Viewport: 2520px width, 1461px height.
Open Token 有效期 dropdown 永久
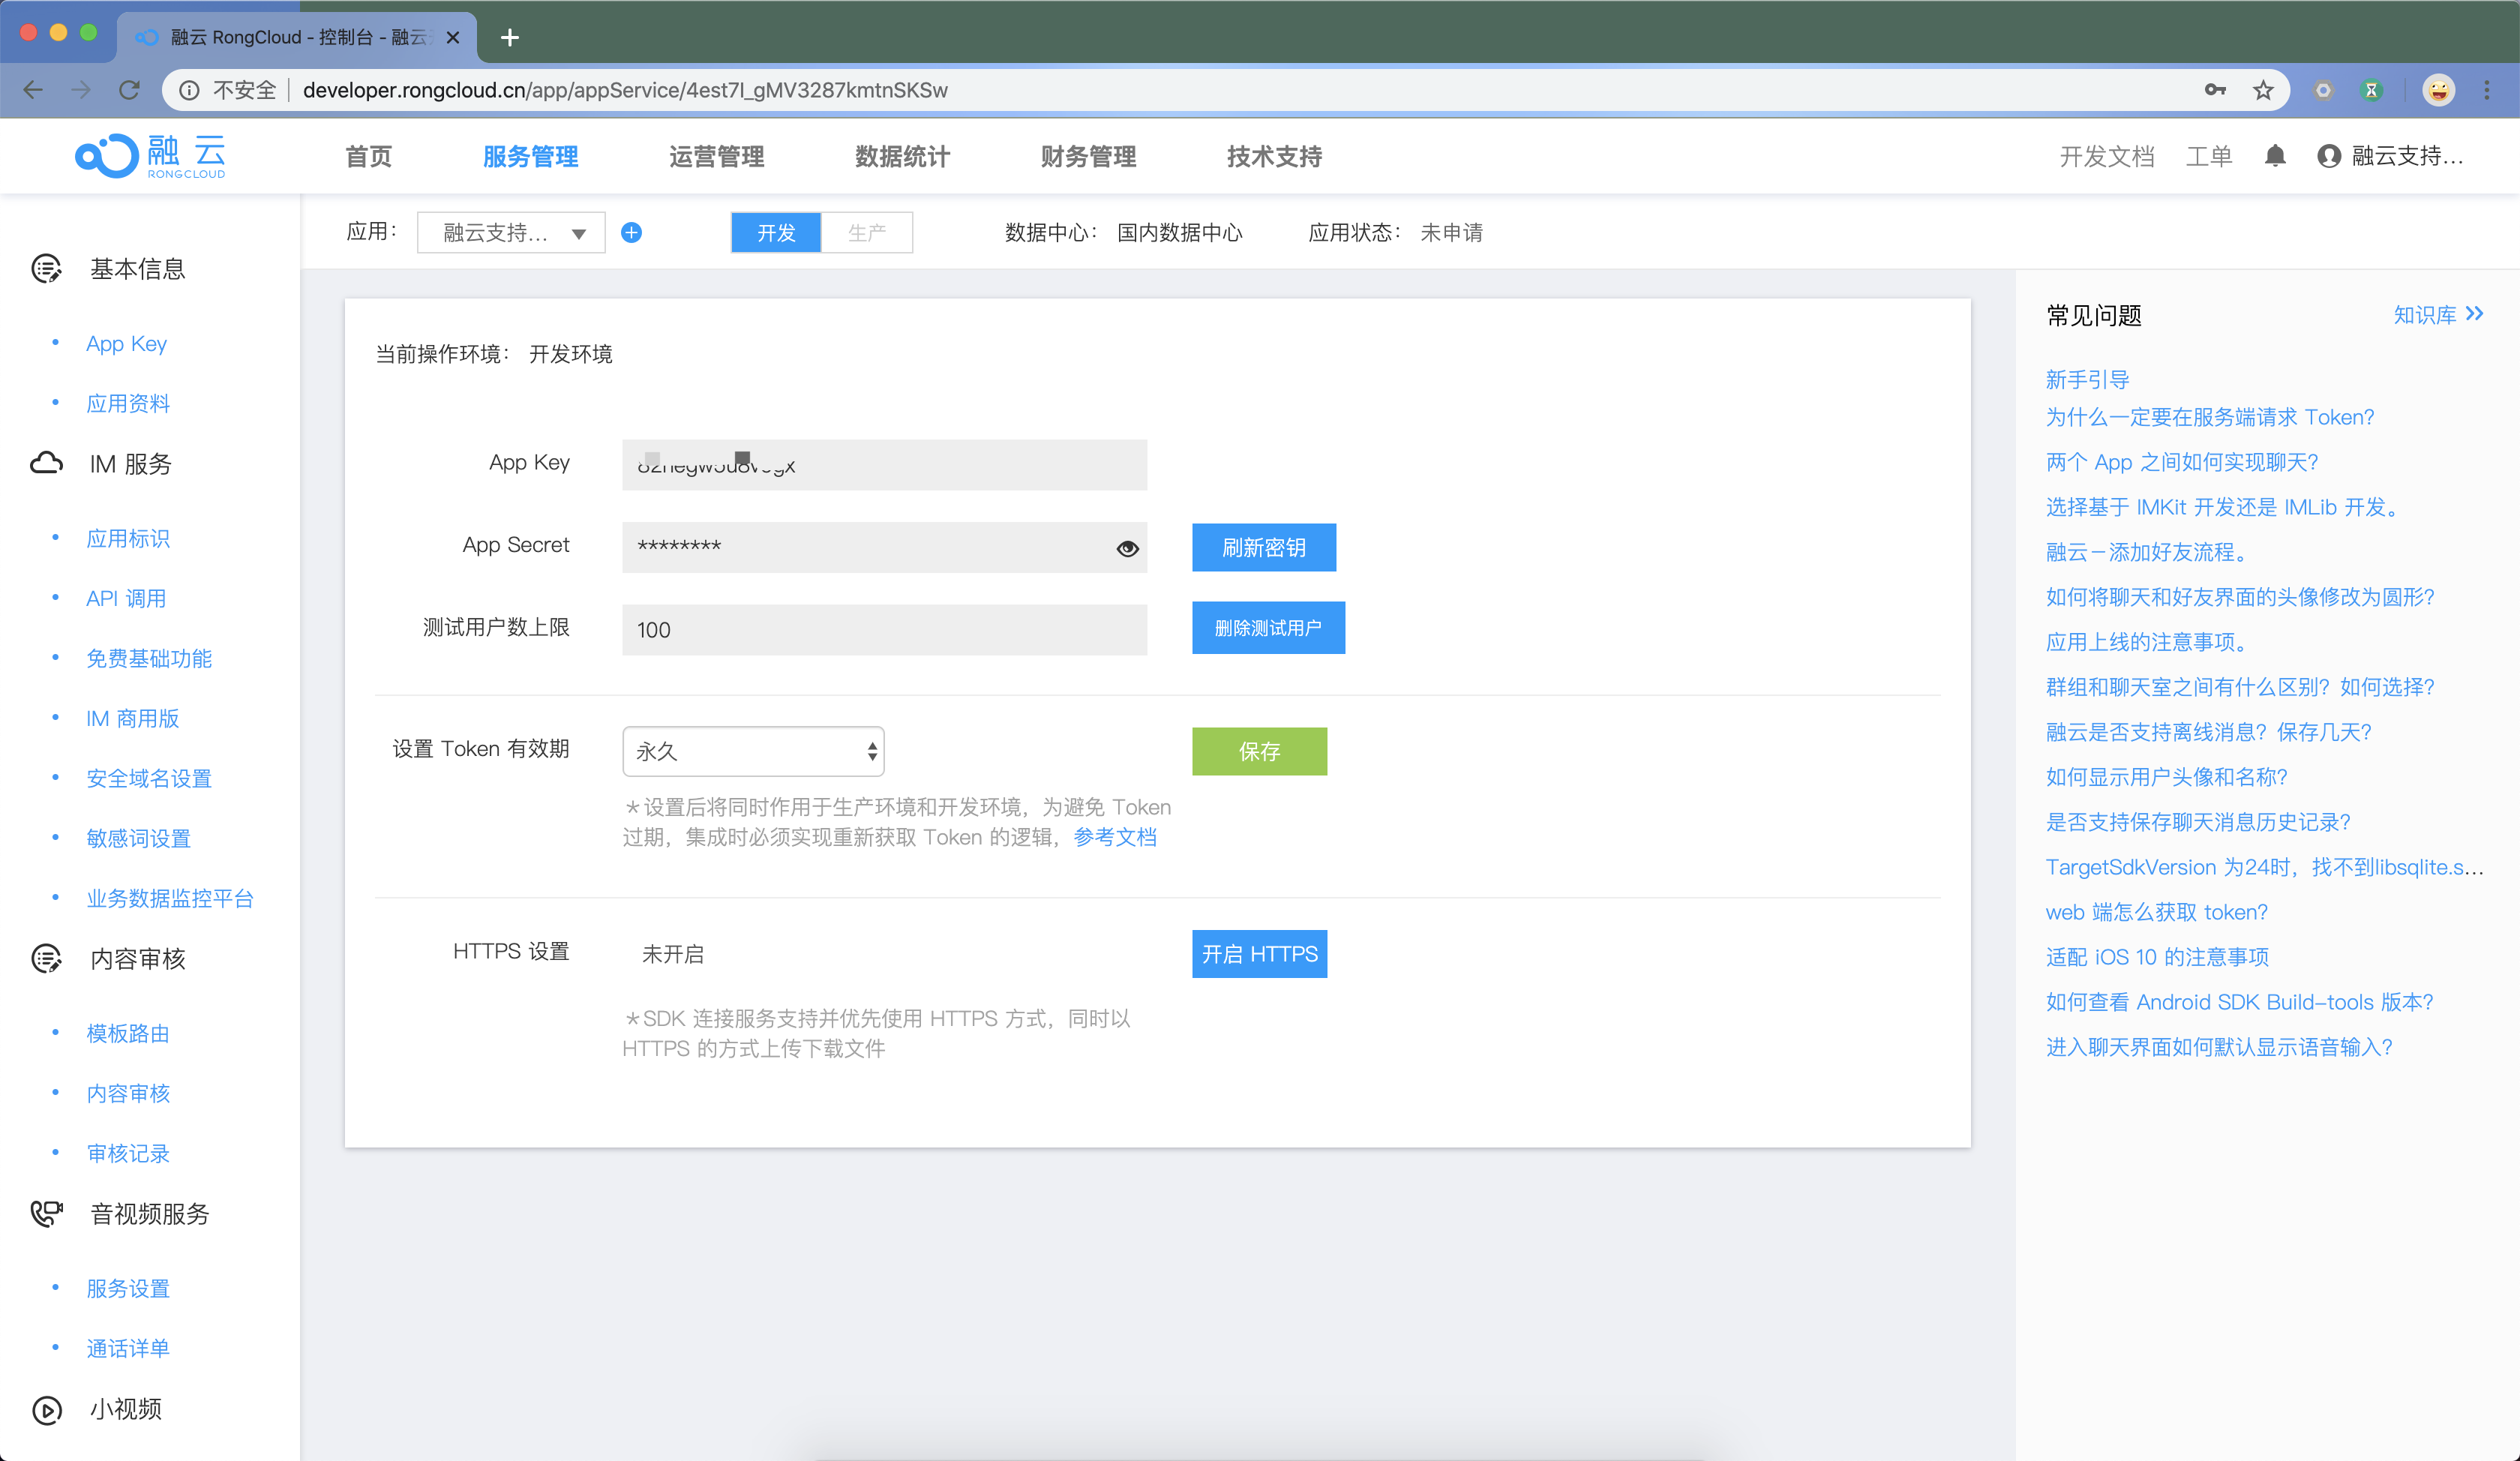tap(753, 751)
